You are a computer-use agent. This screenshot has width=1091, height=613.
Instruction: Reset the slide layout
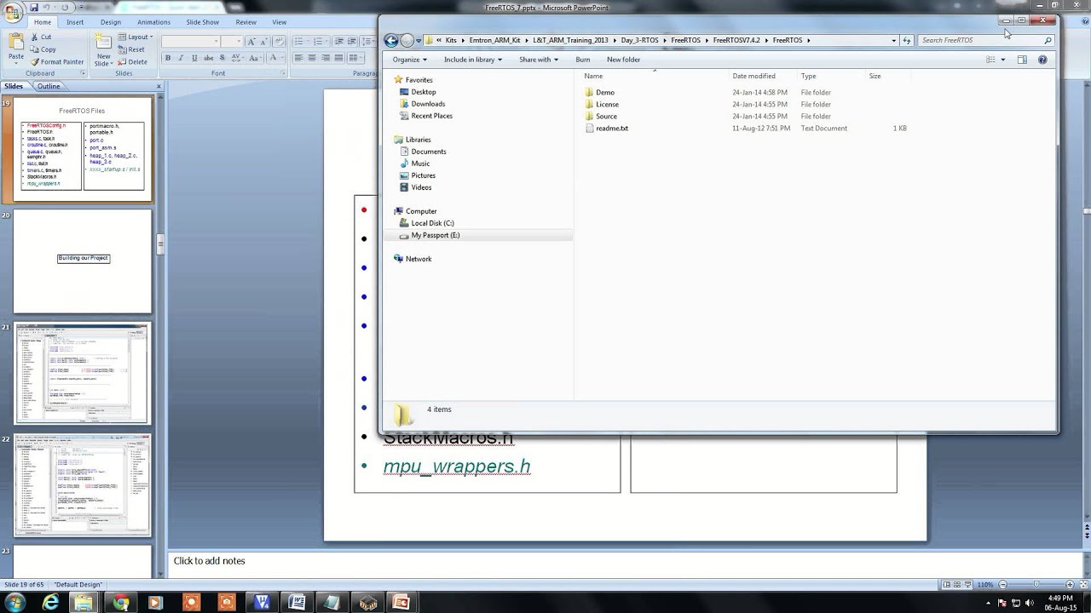pyautogui.click(x=130, y=49)
